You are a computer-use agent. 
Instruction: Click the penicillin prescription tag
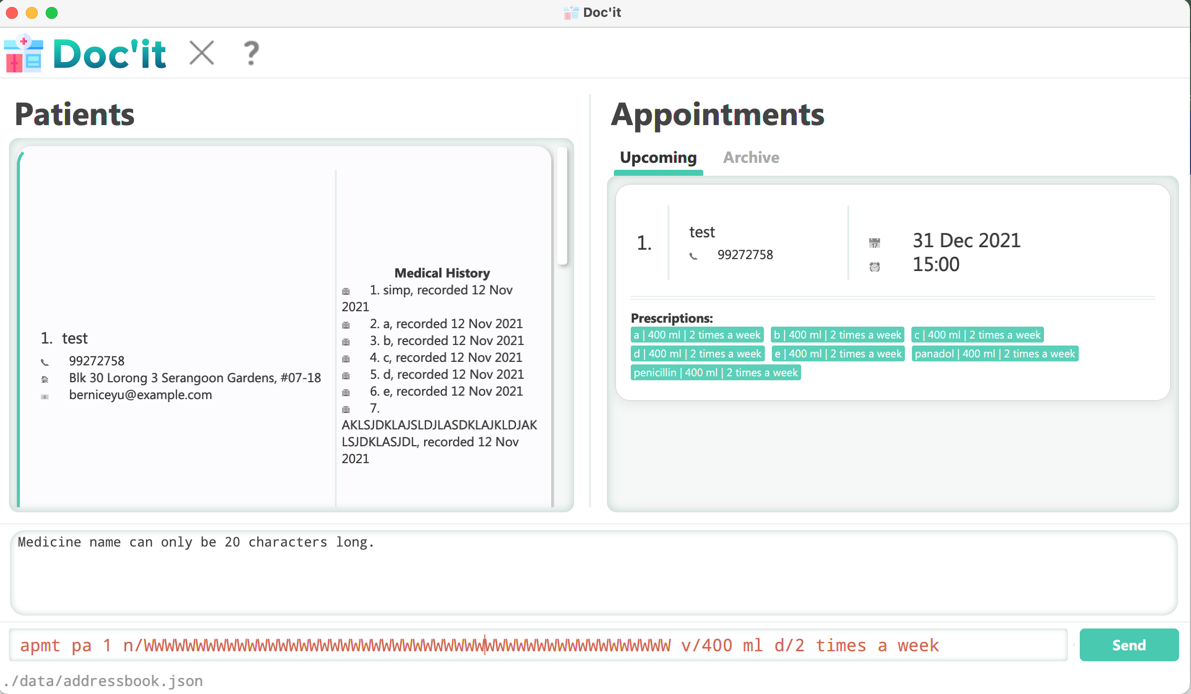pos(714,373)
